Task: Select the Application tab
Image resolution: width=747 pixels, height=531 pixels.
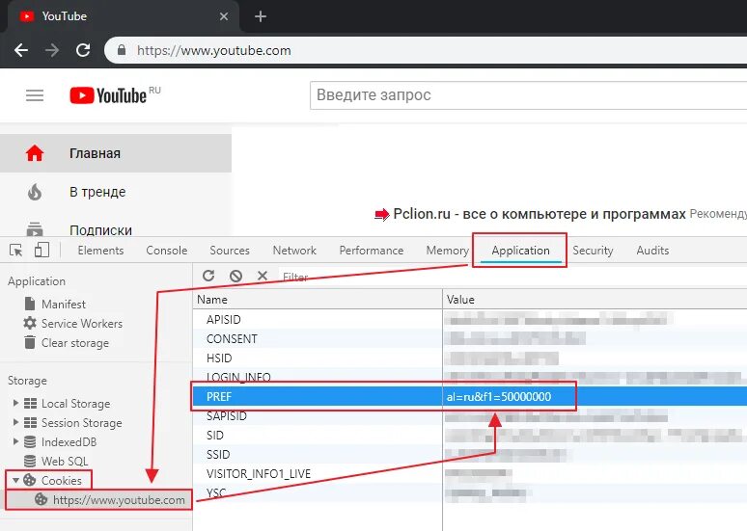Action: tap(521, 251)
